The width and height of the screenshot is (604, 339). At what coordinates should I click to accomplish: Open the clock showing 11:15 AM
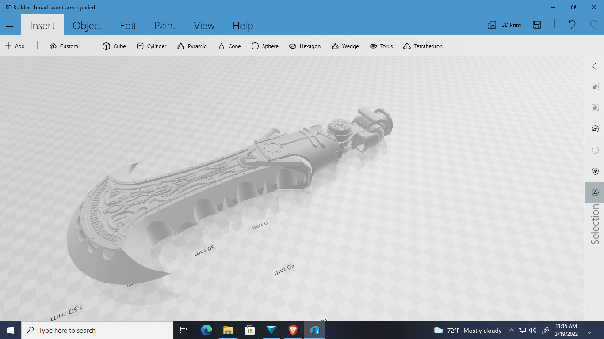(566, 330)
